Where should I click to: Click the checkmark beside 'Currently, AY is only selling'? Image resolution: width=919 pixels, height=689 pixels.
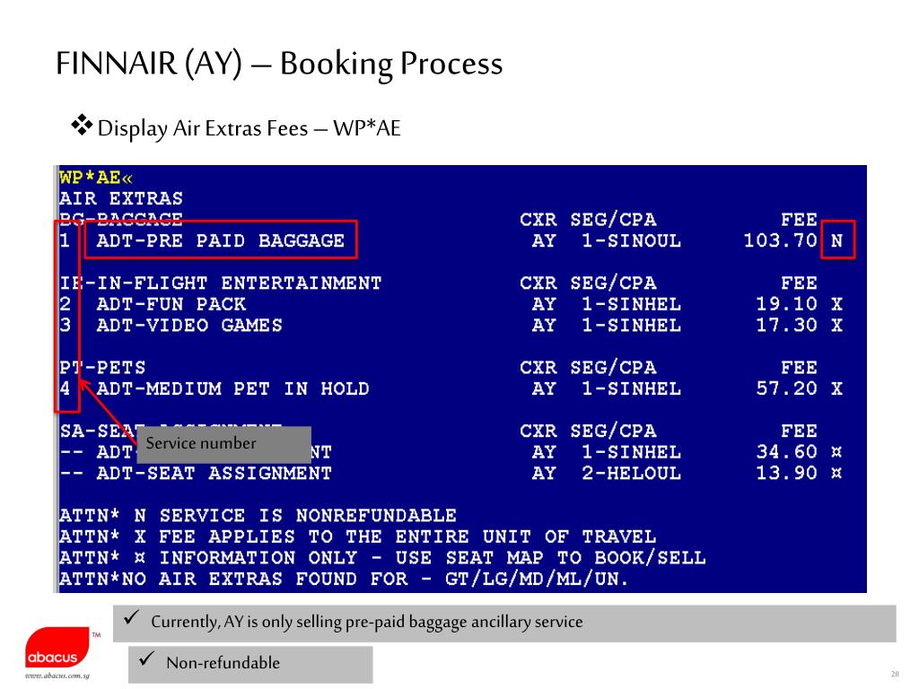(131, 617)
